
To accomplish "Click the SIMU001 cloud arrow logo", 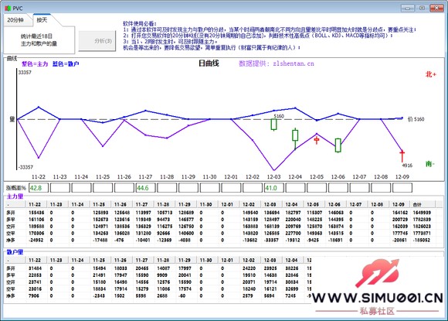I will 378,272.
